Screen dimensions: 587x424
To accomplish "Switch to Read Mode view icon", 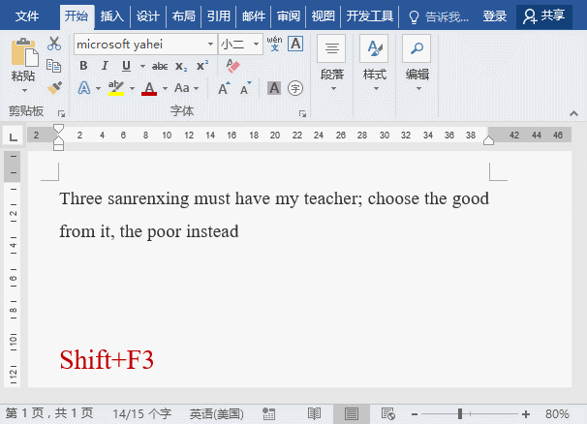I will (x=314, y=414).
